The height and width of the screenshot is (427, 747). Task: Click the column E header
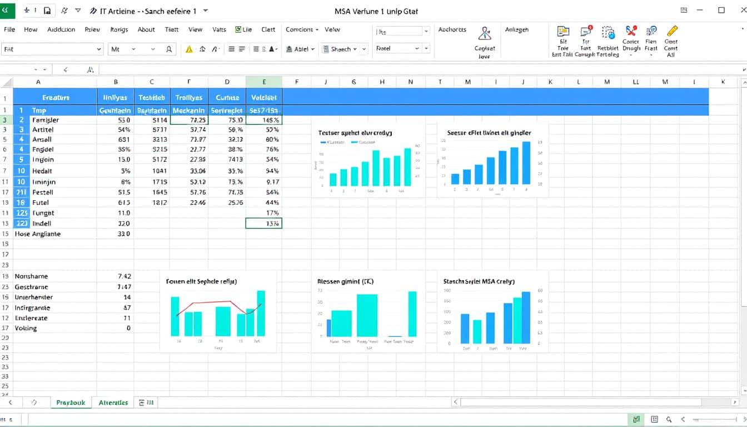(263, 82)
